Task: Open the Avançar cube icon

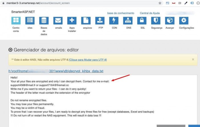Action: pos(170,20)
